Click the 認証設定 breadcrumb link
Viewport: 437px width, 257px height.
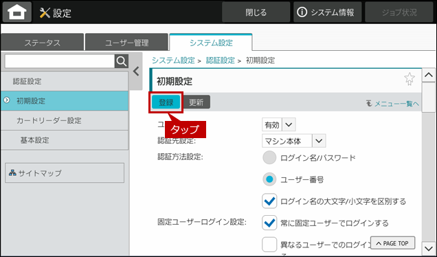coord(220,60)
